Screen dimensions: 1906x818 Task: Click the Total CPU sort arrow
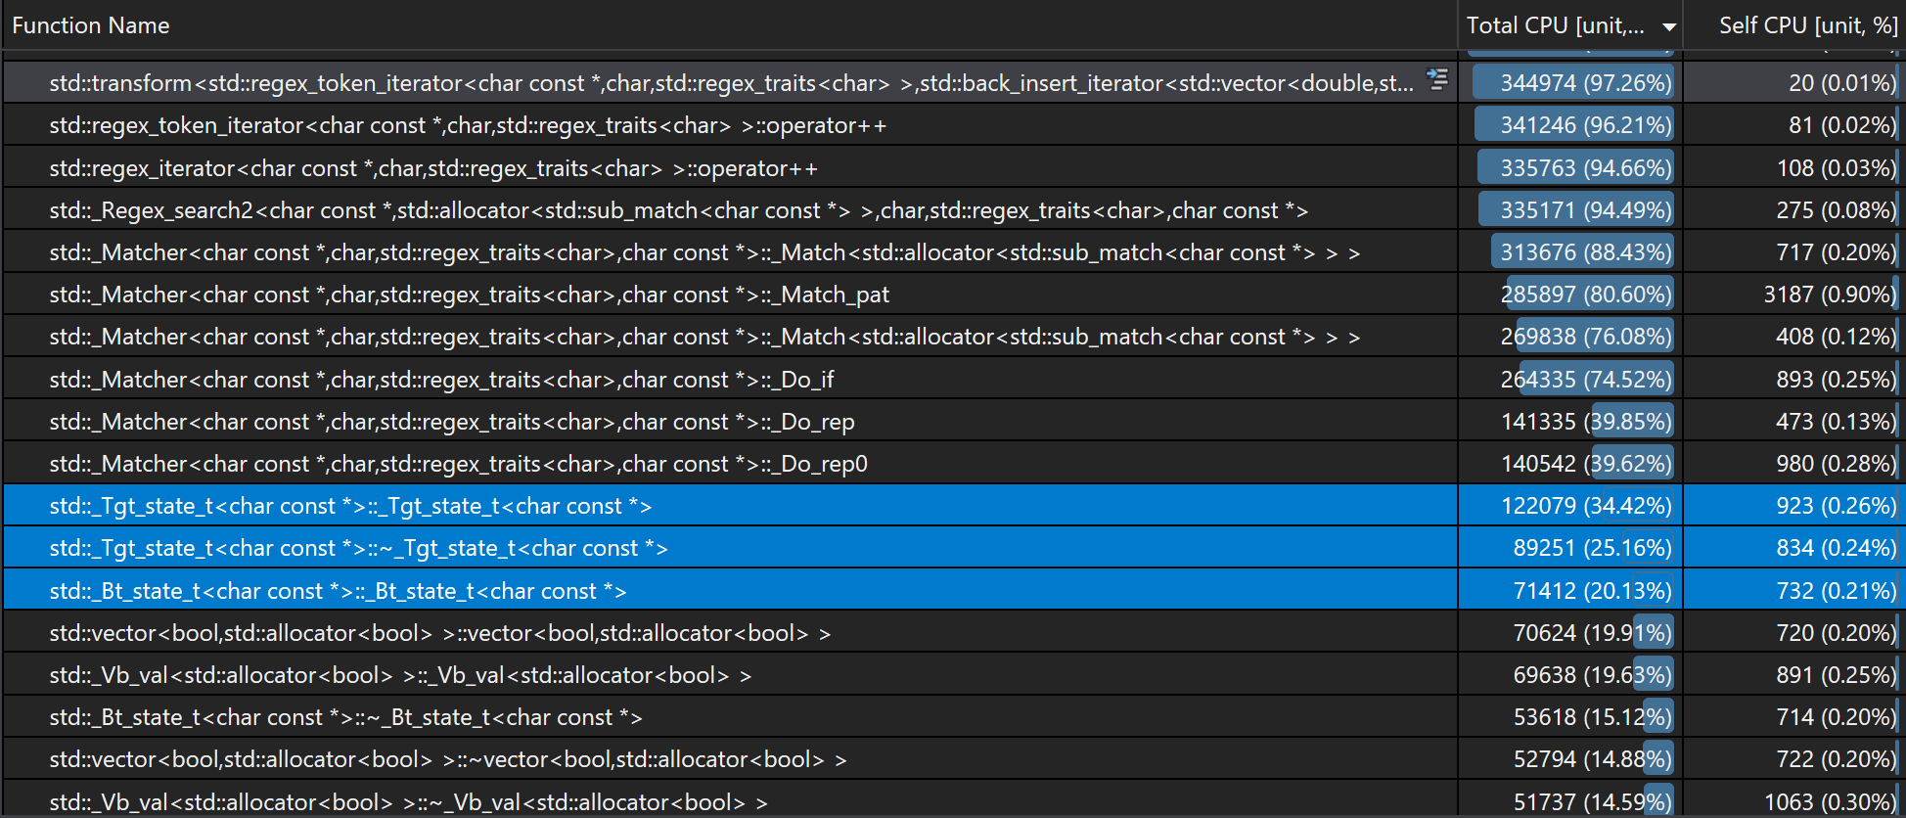(x=1669, y=27)
